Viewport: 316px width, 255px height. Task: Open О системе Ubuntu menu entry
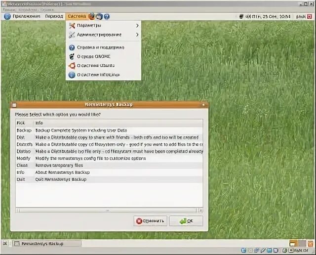point(103,66)
